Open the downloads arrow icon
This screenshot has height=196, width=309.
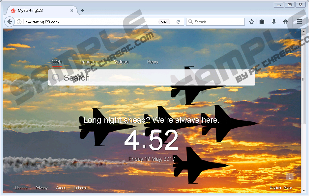(273, 22)
